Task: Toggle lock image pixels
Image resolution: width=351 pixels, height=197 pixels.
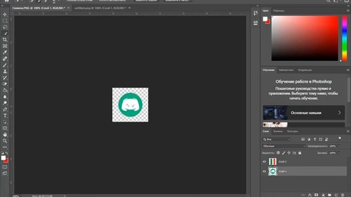Action: click(284, 153)
